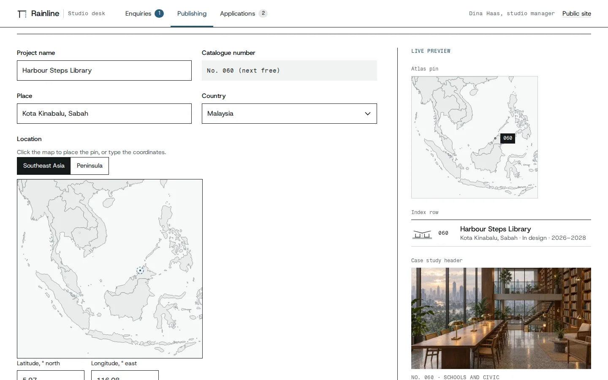Click the 'NO. 060 · SCHOOLS AND CIVIC' caption
The height and width of the screenshot is (380, 608).
click(455, 377)
